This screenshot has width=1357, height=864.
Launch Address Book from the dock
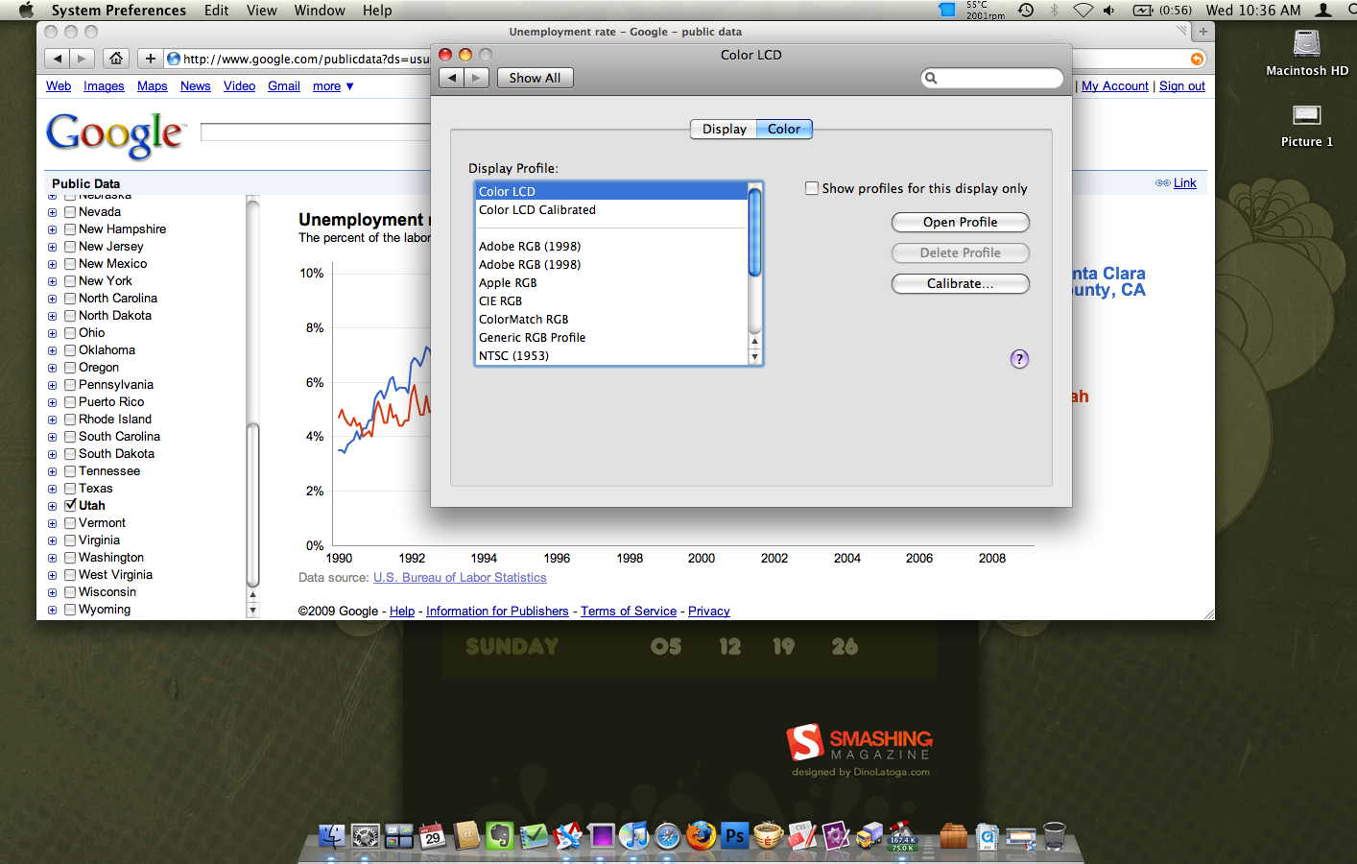pyautogui.click(x=466, y=836)
